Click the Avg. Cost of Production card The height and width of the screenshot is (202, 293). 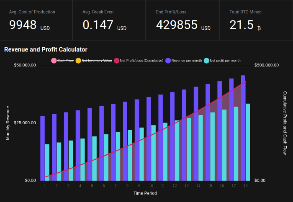tap(36, 20)
